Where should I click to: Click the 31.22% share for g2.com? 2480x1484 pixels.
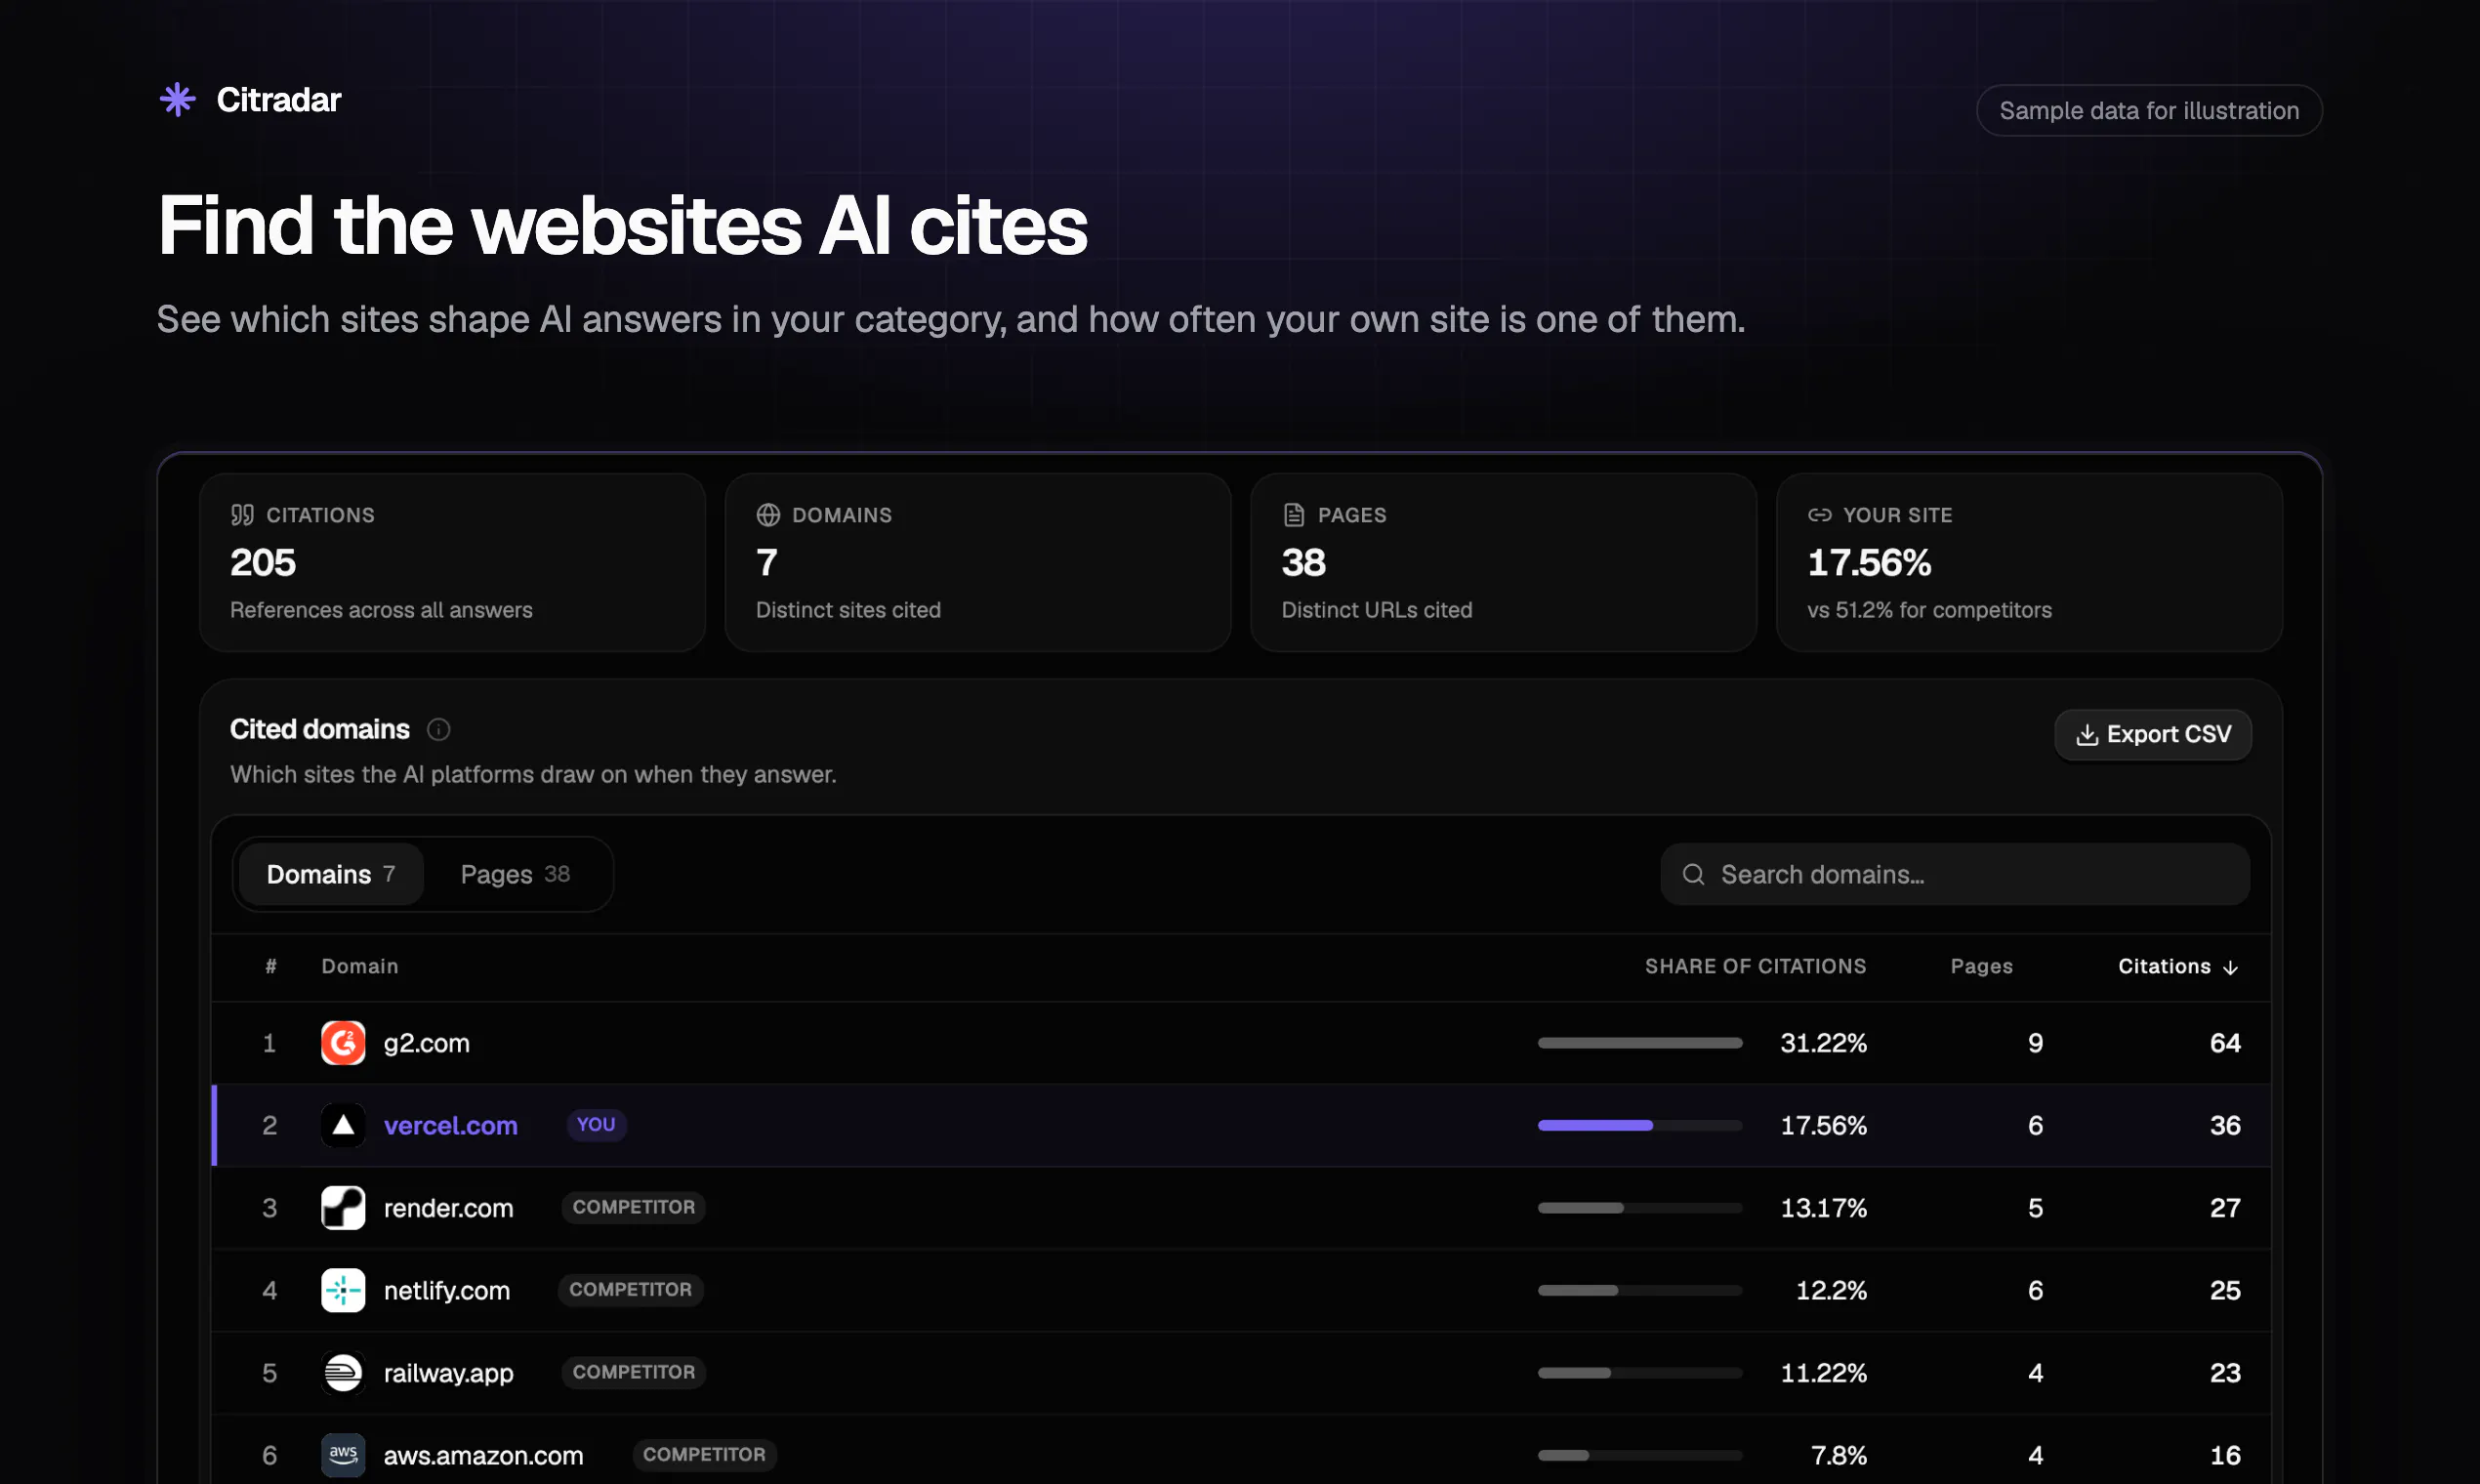tap(1824, 1043)
